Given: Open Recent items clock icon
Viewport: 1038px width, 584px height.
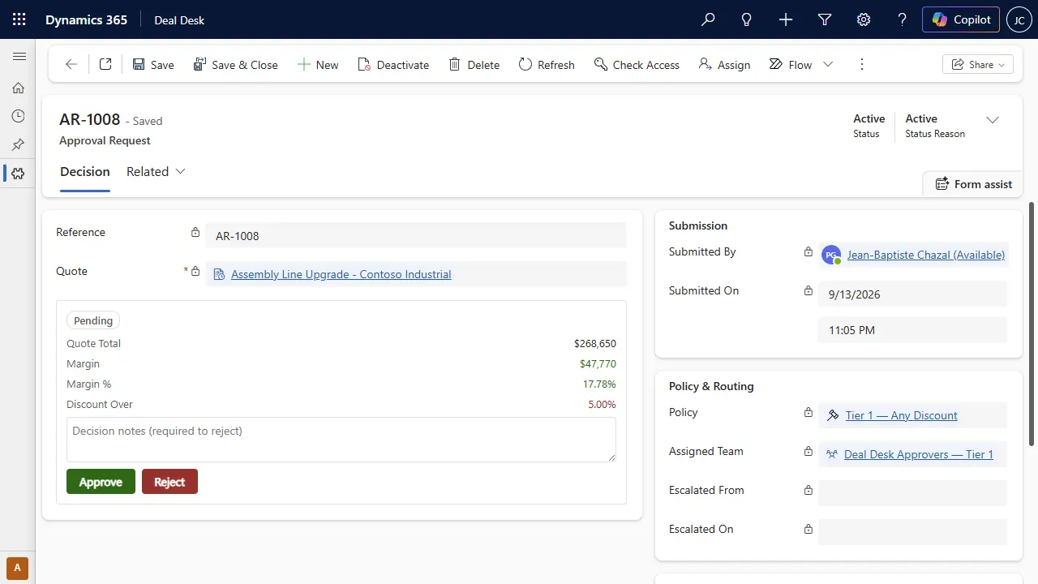Looking at the screenshot, I should [18, 116].
